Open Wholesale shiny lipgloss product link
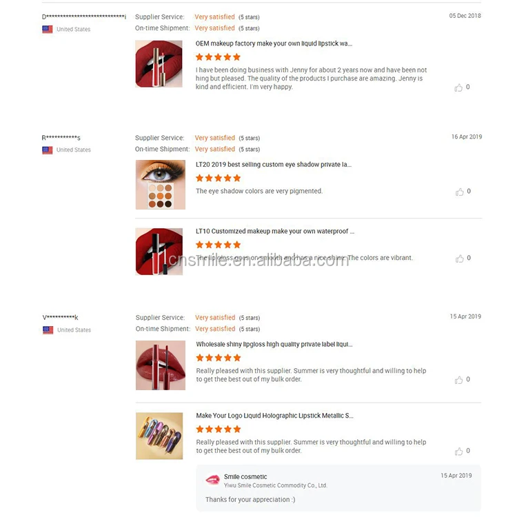 click(x=274, y=344)
